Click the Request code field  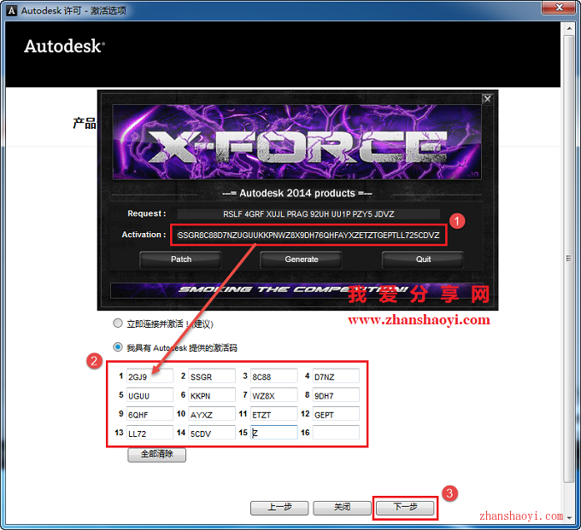point(308,214)
